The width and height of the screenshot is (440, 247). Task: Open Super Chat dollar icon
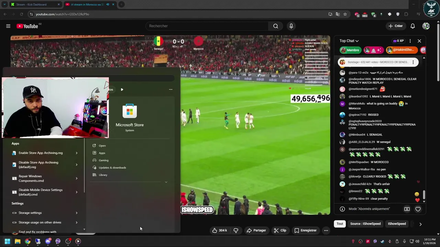407,209
